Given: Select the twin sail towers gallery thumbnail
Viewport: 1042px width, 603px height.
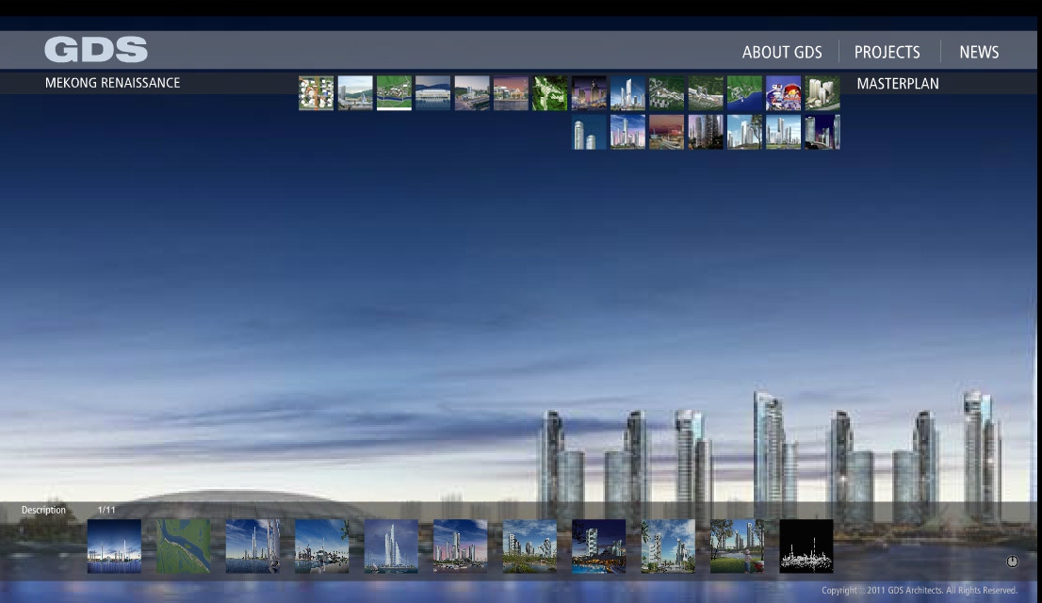Looking at the screenshot, I should 391,546.
